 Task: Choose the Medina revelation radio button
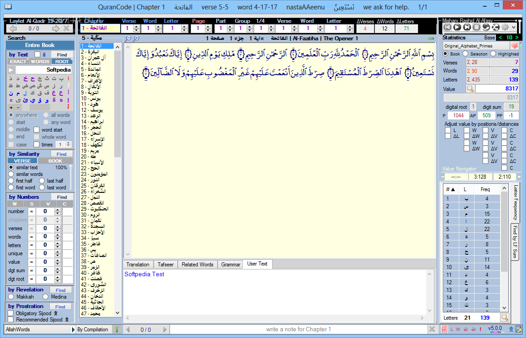pyautogui.click(x=46, y=297)
